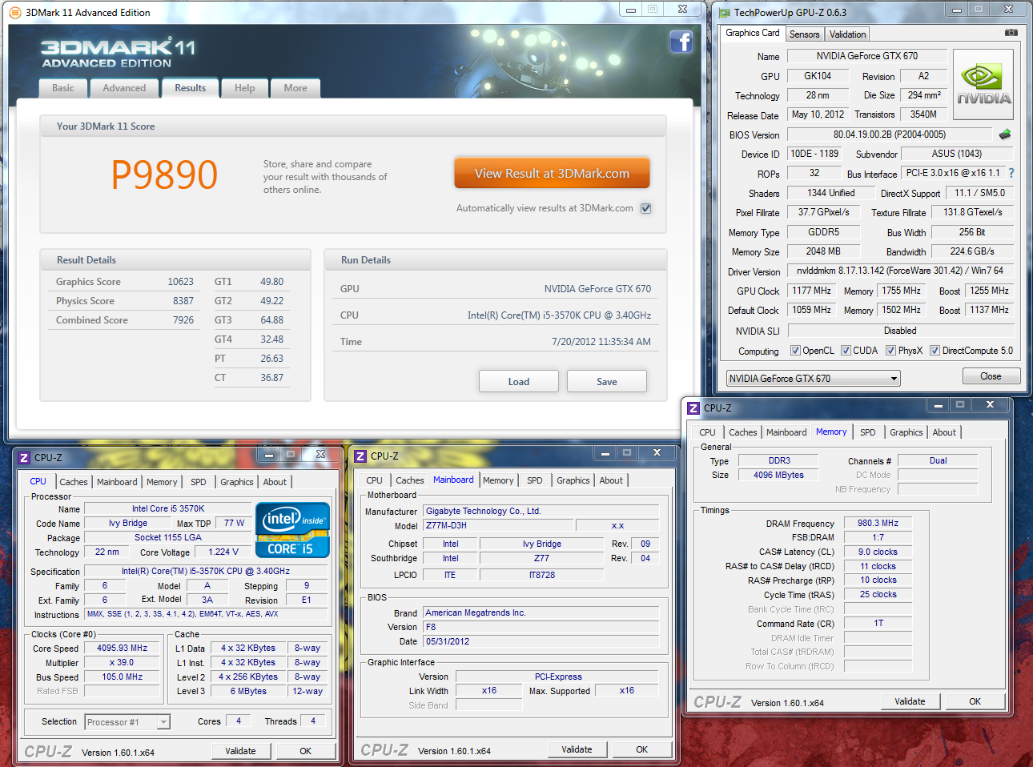Click the Intel Core i5 badge
Viewport: 1033px width, 767px height.
(x=292, y=529)
